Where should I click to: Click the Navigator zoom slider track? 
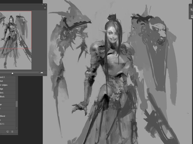tap(20, 72)
